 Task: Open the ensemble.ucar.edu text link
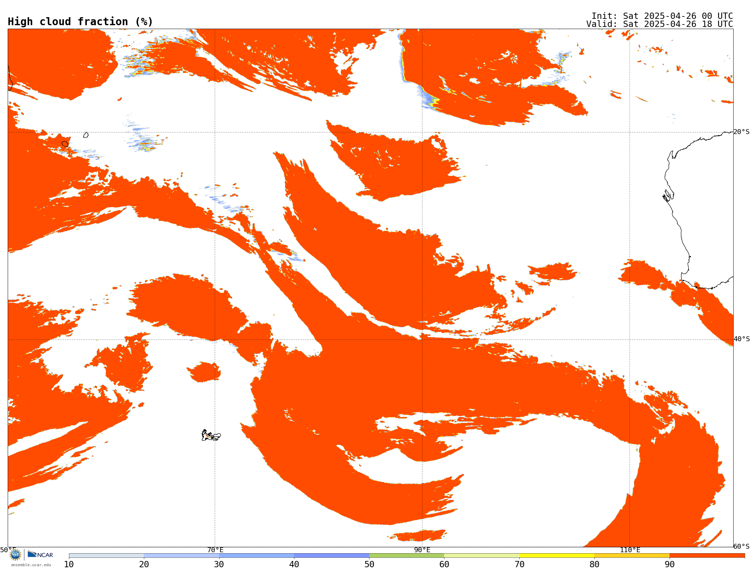click(31, 565)
